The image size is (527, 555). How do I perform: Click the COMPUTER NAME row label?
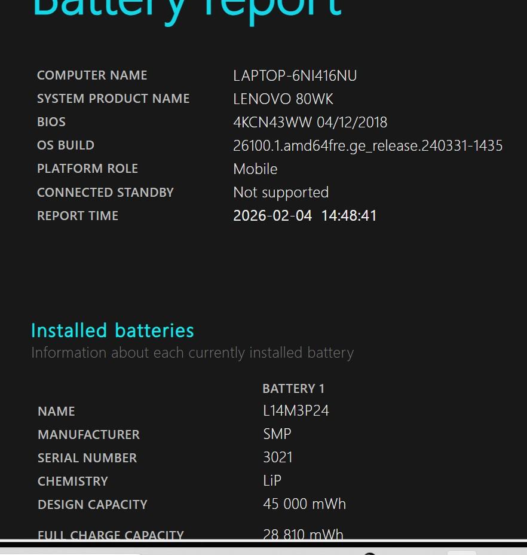pyautogui.click(x=92, y=75)
